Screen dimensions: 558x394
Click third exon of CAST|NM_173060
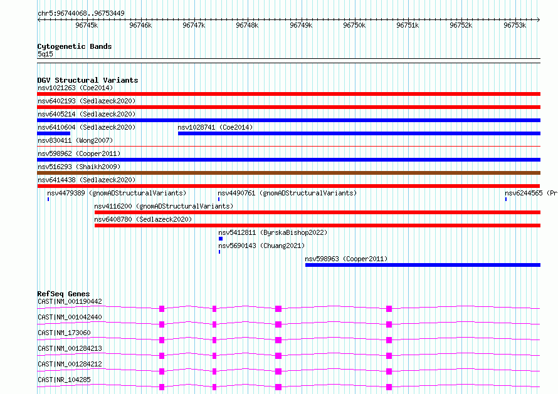278,340
